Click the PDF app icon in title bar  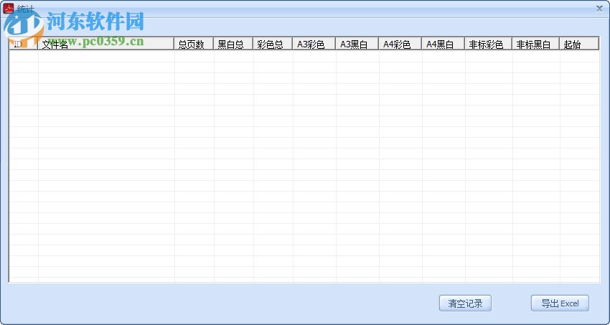(x=8, y=8)
